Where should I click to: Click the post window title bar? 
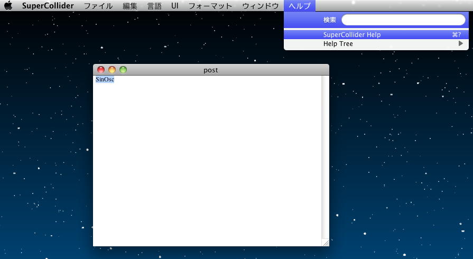tap(211, 70)
